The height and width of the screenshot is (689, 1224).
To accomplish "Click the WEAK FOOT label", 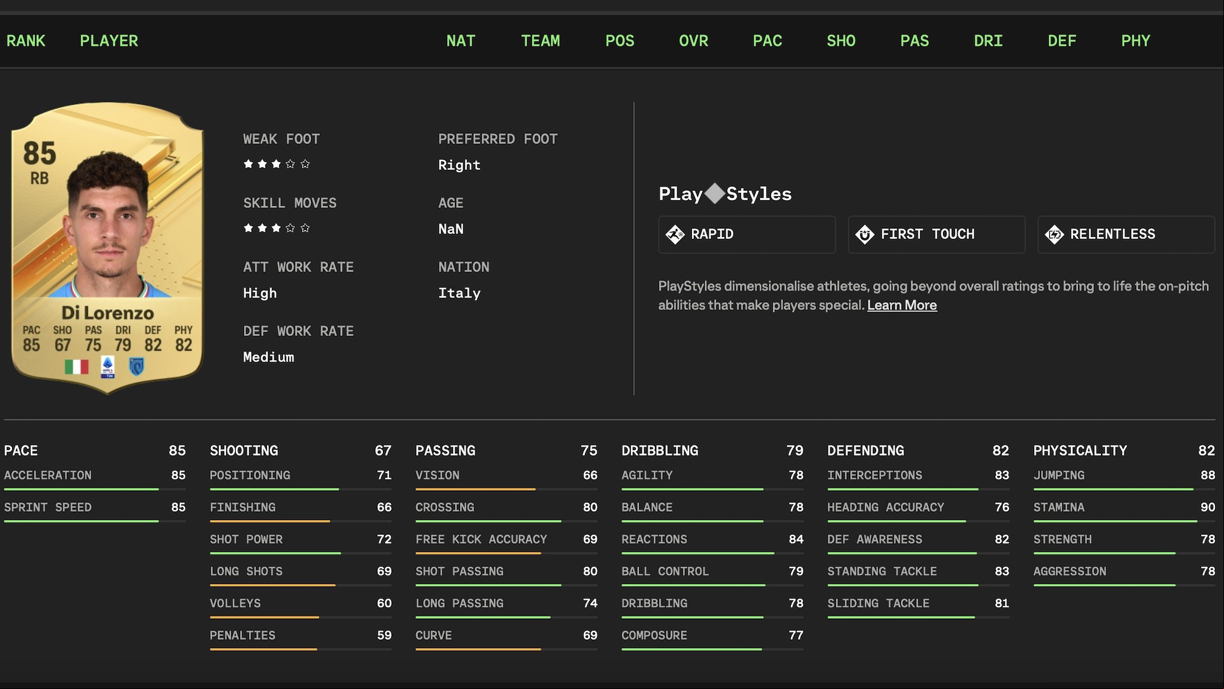I will coord(282,139).
